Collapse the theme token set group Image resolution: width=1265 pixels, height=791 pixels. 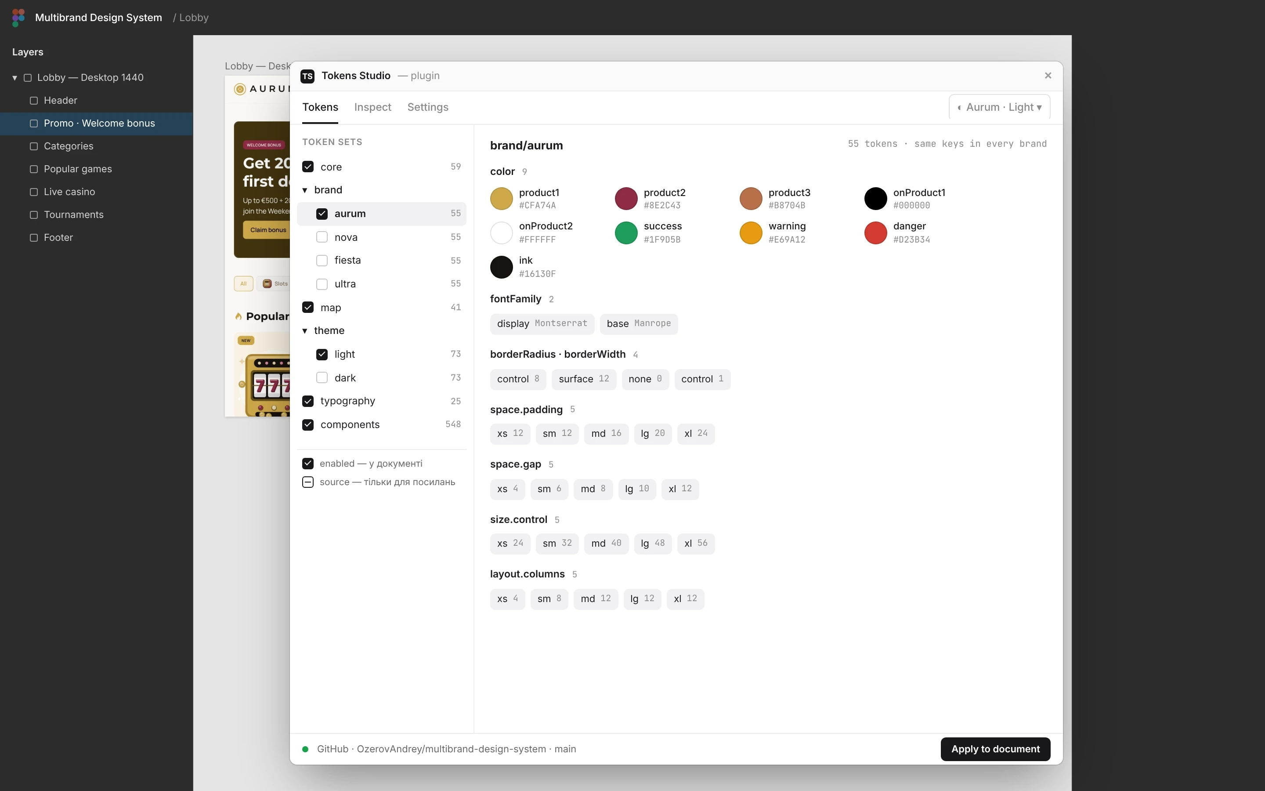(x=305, y=331)
